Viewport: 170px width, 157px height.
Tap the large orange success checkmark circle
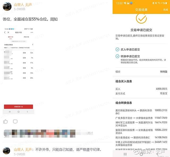pyautogui.click(x=141, y=18)
